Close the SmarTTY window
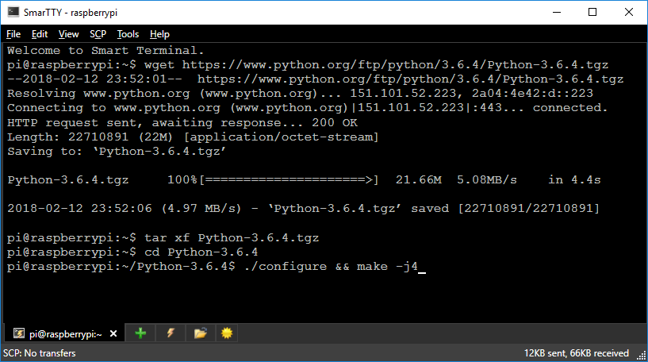The width and height of the screenshot is (648, 362). (x=629, y=12)
